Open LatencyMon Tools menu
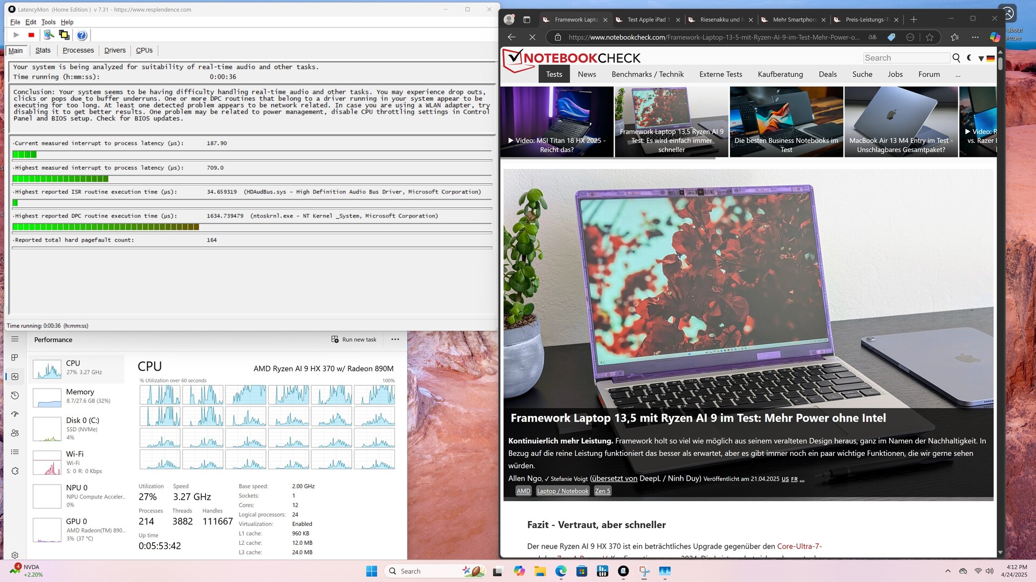The image size is (1036, 582). [x=48, y=22]
